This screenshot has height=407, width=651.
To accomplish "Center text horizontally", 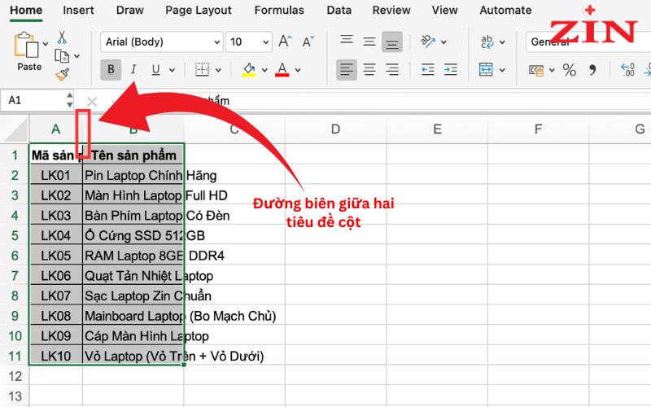I will 369,69.
